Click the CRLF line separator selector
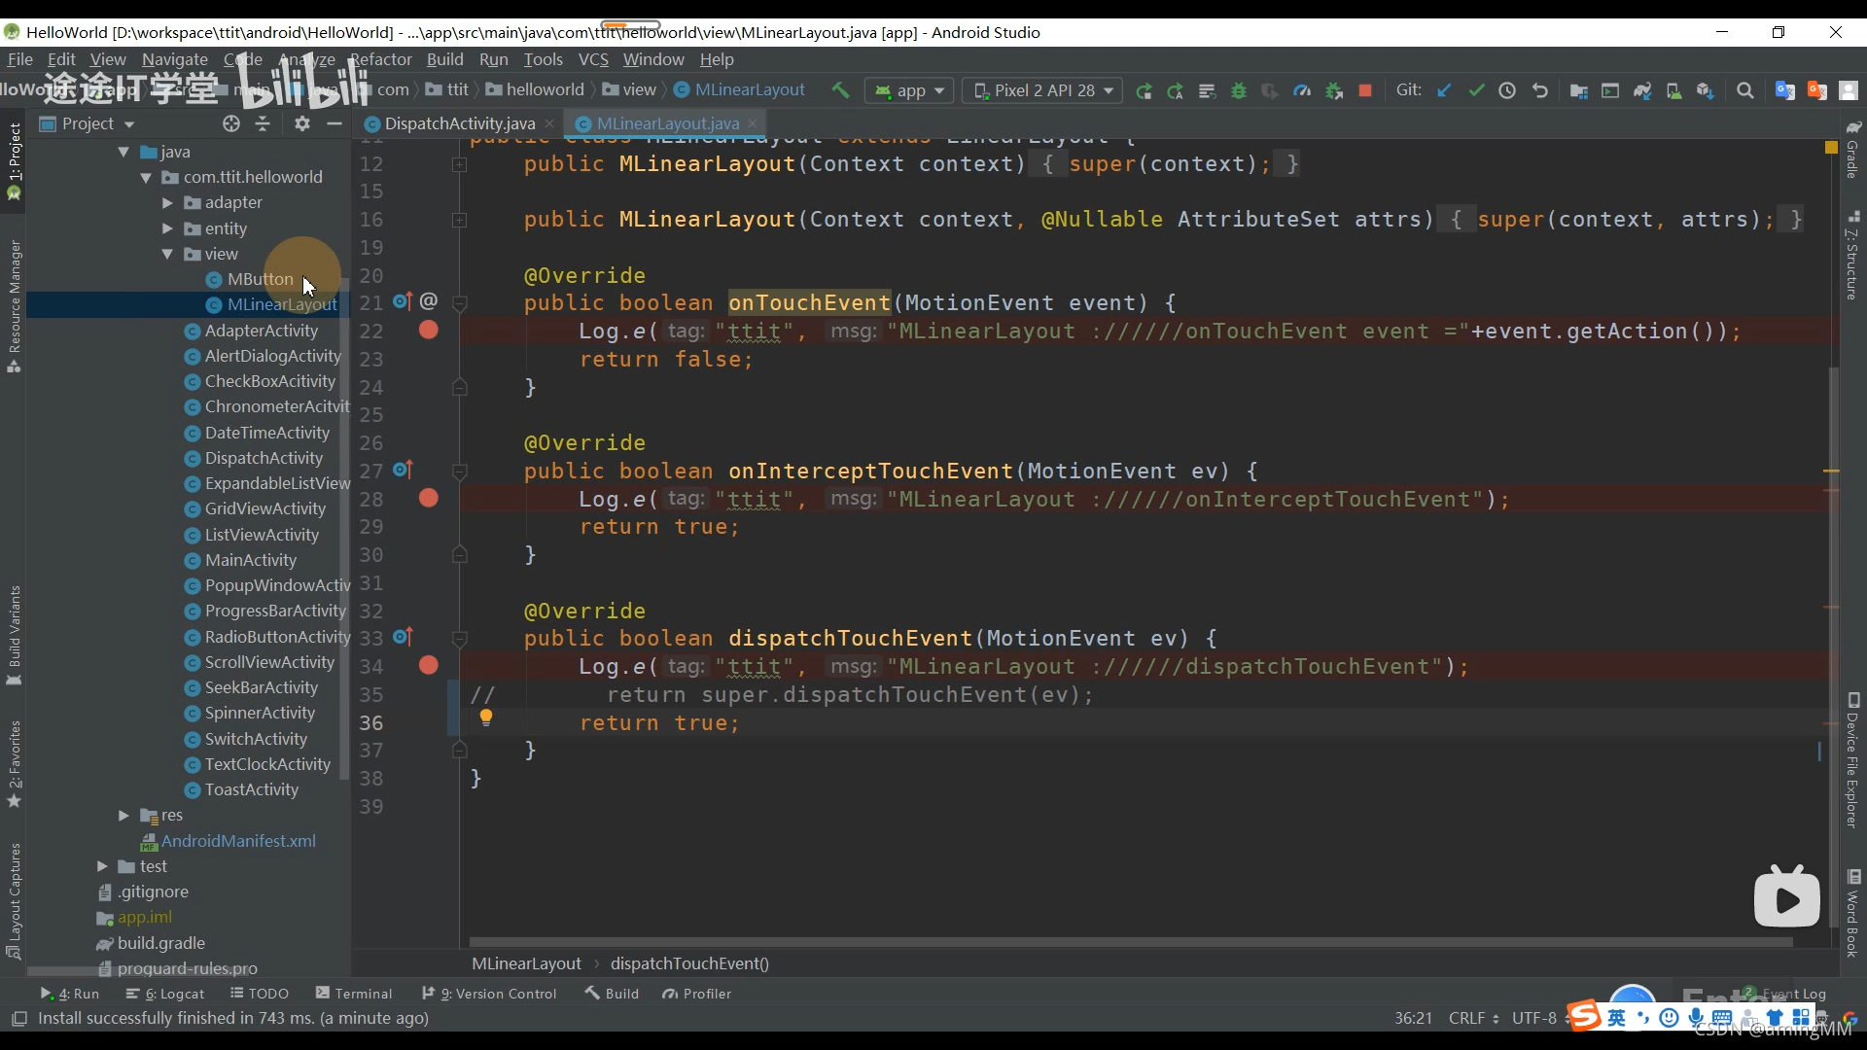 coord(1473,1018)
